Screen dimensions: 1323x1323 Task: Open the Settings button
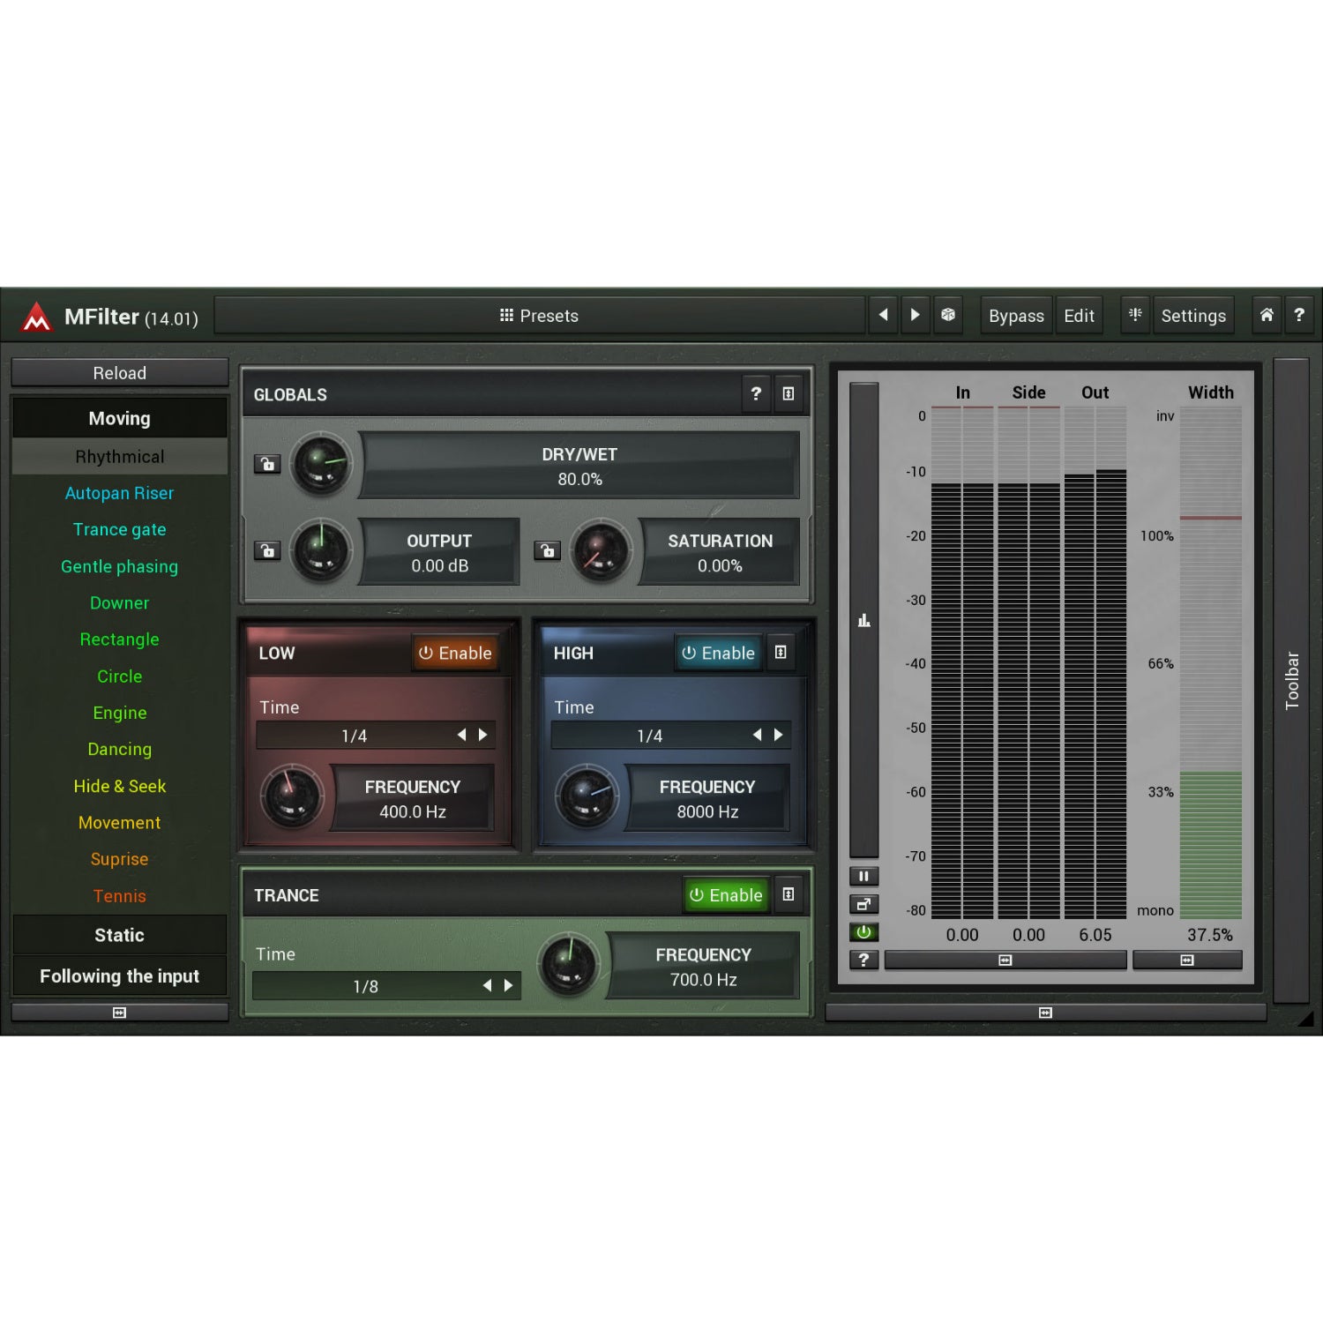[x=1193, y=316]
